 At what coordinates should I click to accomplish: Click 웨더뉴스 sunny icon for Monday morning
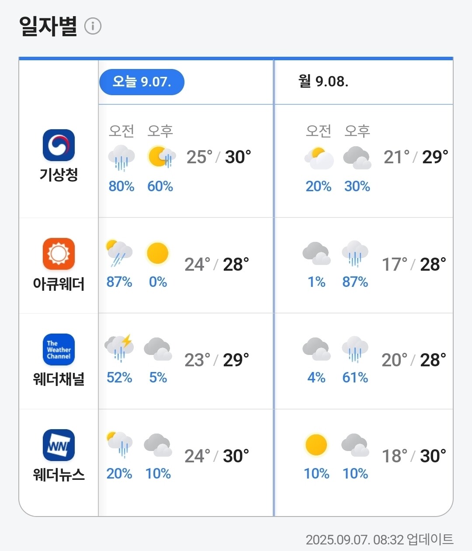316,444
